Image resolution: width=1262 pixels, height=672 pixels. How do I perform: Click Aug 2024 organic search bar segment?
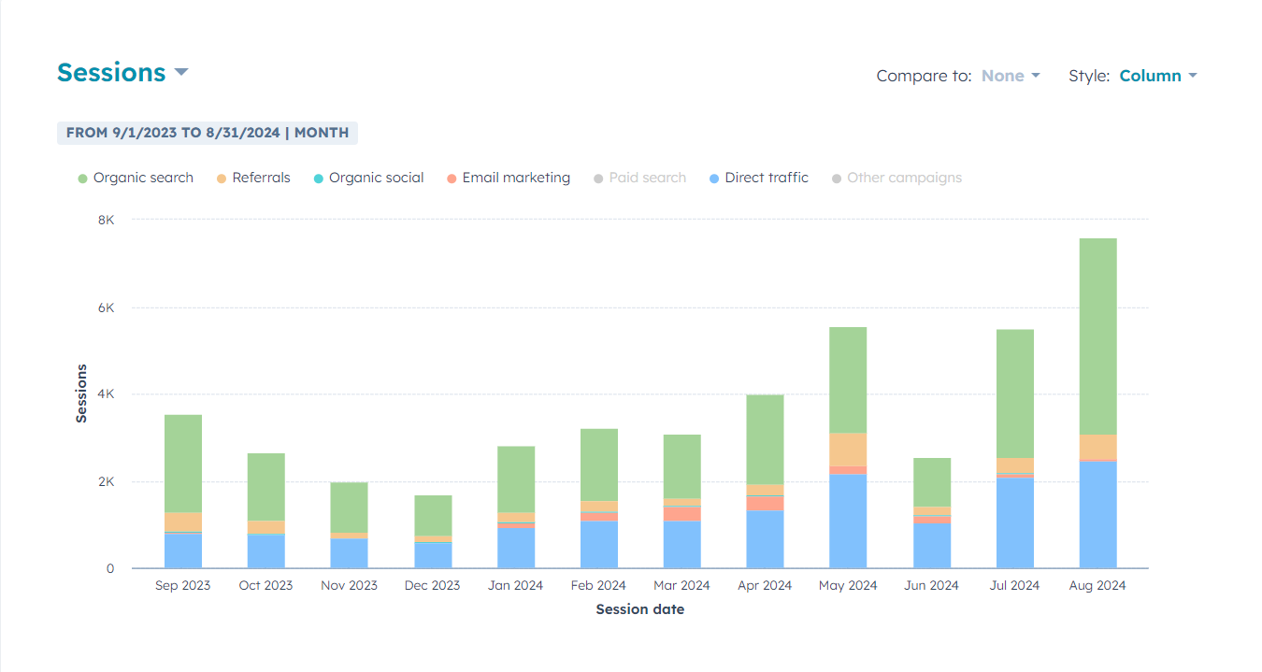click(x=1097, y=336)
